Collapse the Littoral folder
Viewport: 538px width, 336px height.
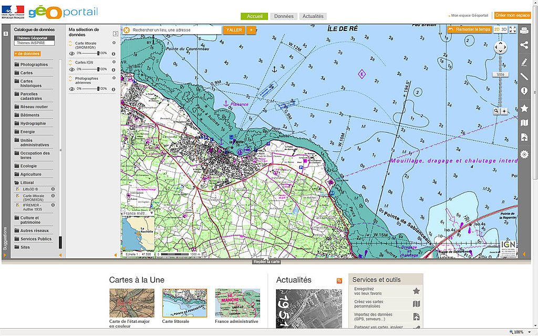[x=34, y=183]
